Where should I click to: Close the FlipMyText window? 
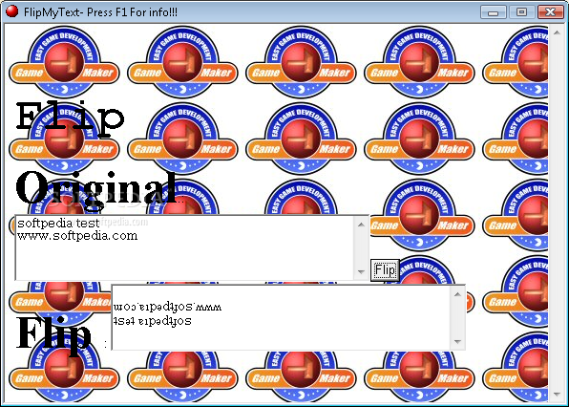tap(550, 12)
